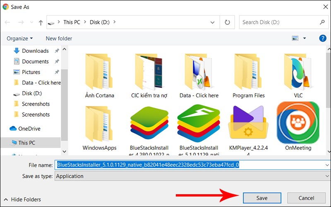The height and width of the screenshot is (207, 331).
Task: Click the Disk (D:) breadcrumb
Action: tap(100, 22)
